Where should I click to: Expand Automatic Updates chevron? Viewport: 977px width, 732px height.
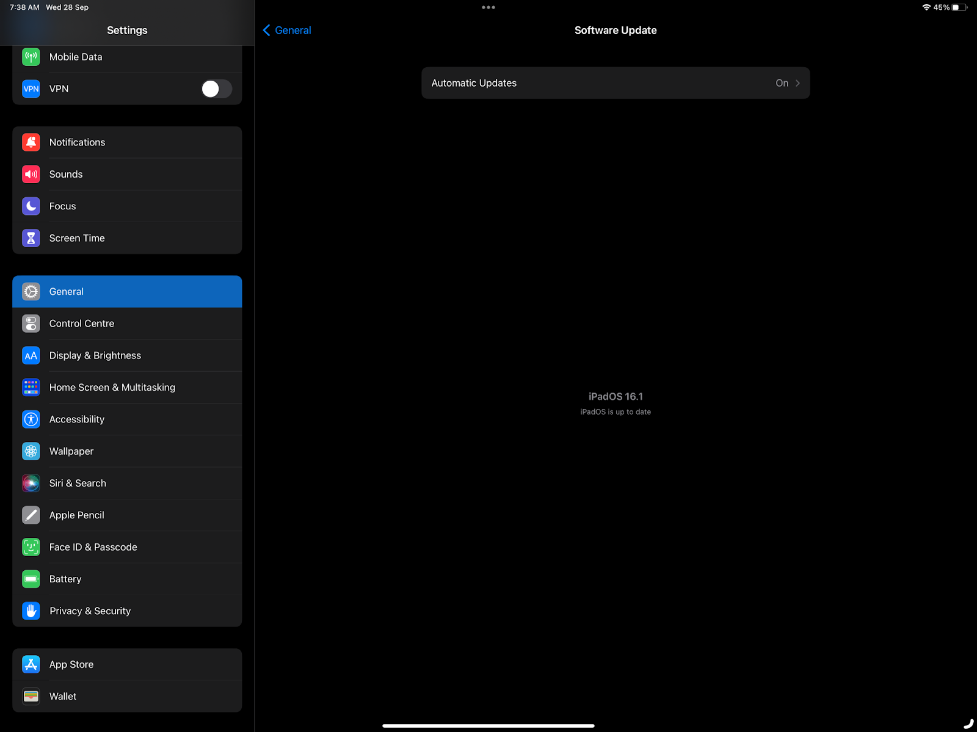tap(797, 83)
